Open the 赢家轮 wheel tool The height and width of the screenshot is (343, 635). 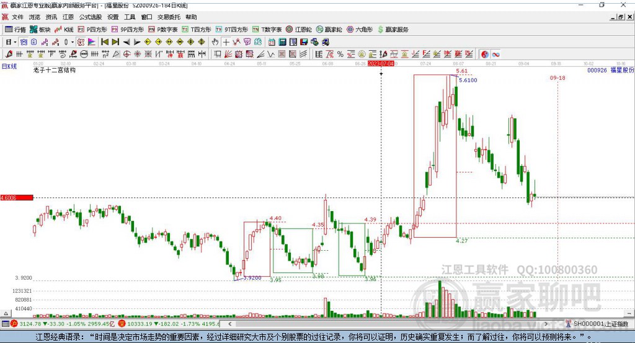click(x=329, y=30)
